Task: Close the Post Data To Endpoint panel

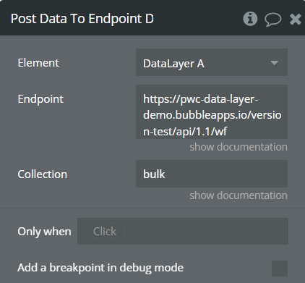Action: (x=296, y=20)
